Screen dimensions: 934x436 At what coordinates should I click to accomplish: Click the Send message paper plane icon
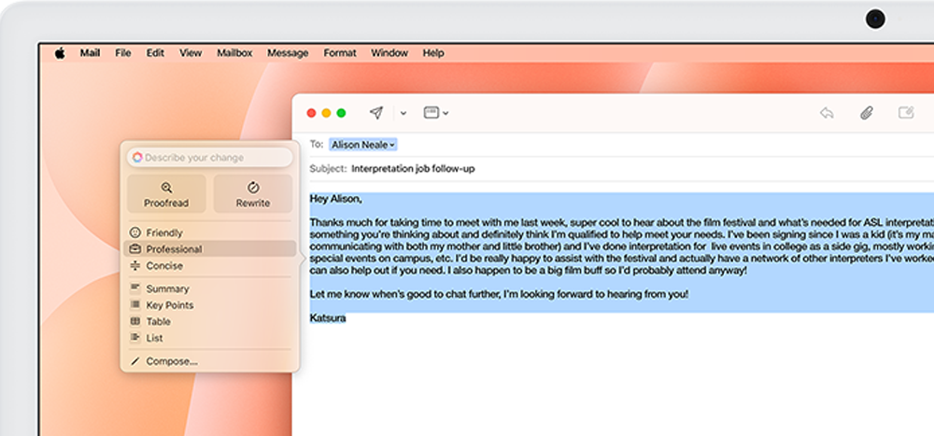(x=375, y=113)
